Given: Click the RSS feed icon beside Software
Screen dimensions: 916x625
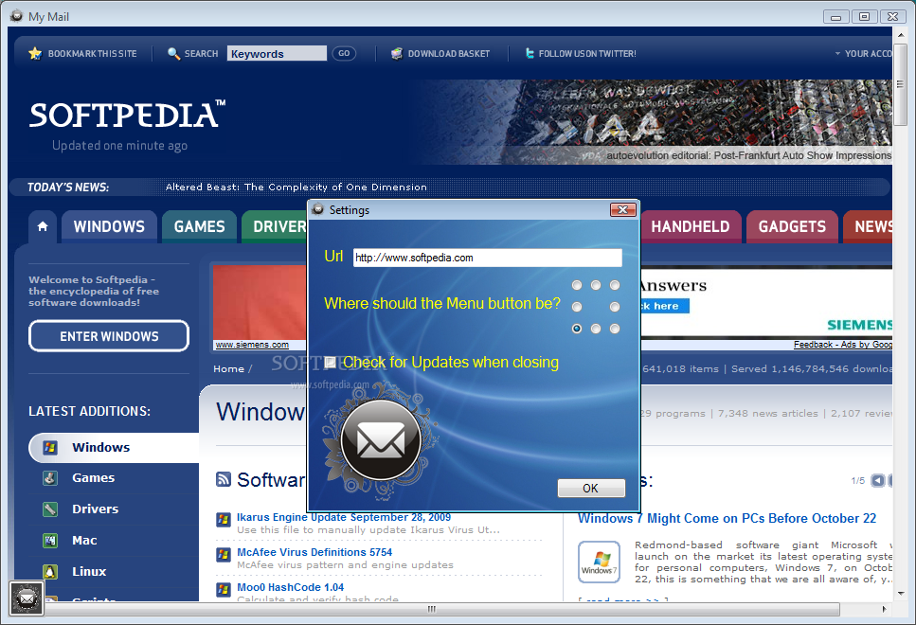Looking at the screenshot, I should click(x=224, y=479).
